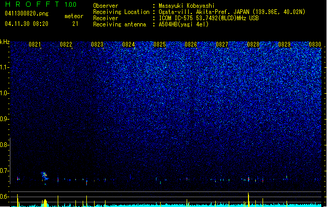This screenshot has height=207, width=327.
Task: Click the 'Receiving antenna' label
Action: [x=120, y=24]
